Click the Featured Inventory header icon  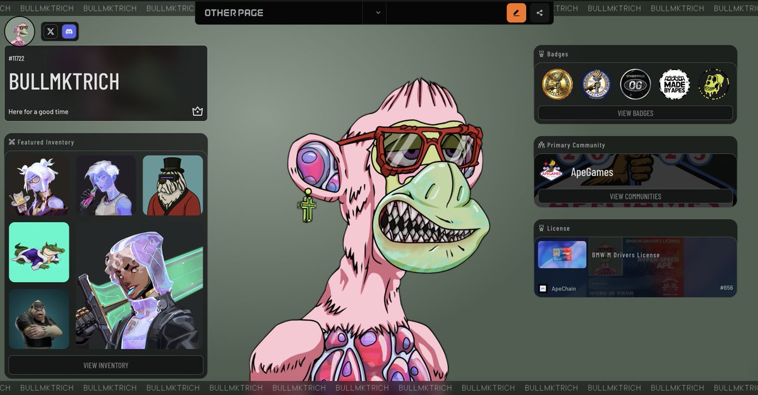coord(11,142)
